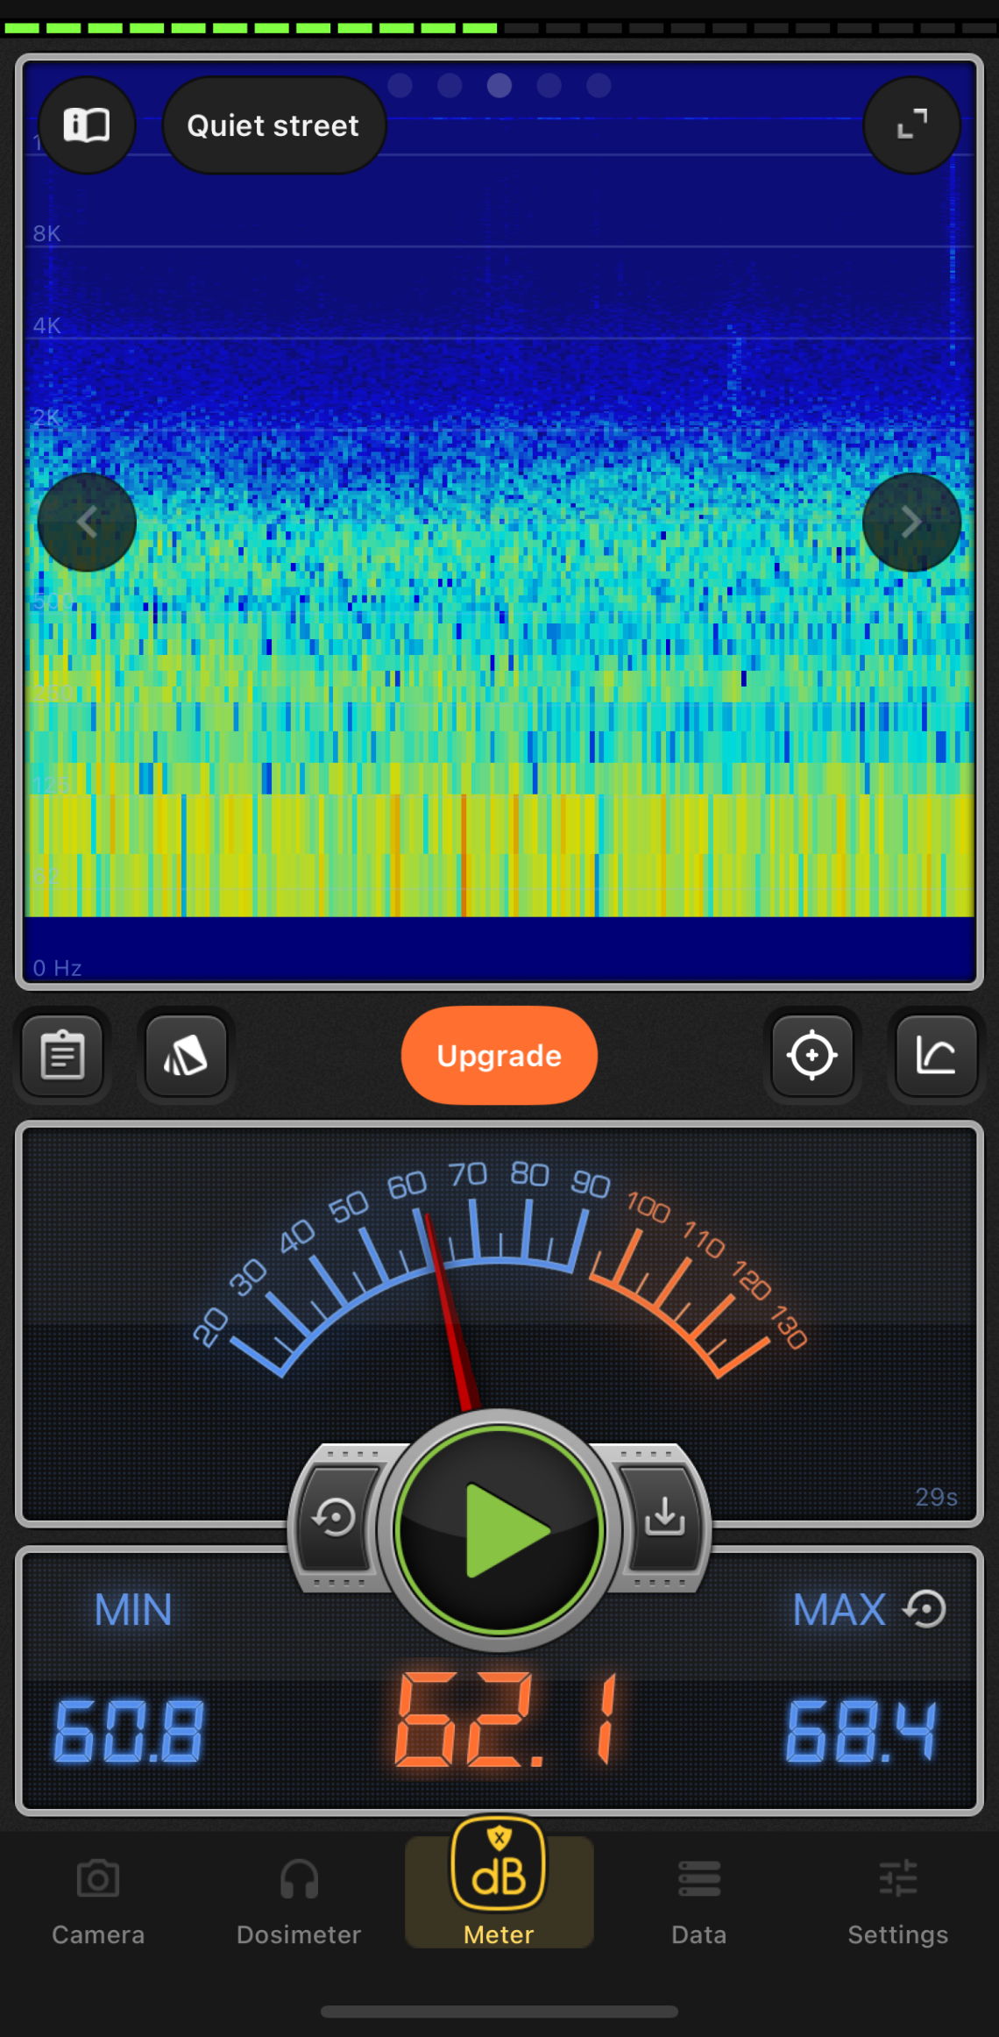Expand the spectrogram to fullscreen
999x2037 pixels.
[911, 125]
